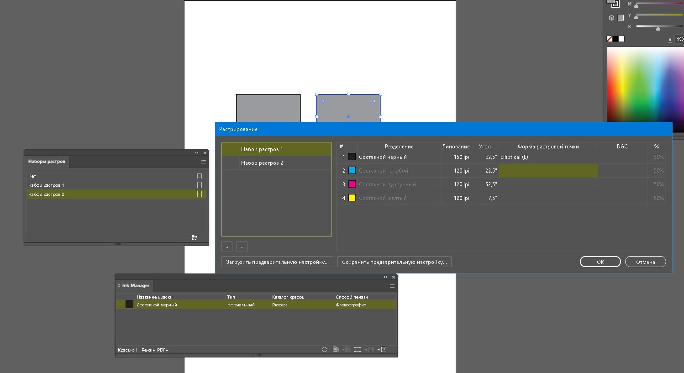Click the cyan swatch for Составной голубой
Screen dimensions: 684x373
[x=352, y=170]
